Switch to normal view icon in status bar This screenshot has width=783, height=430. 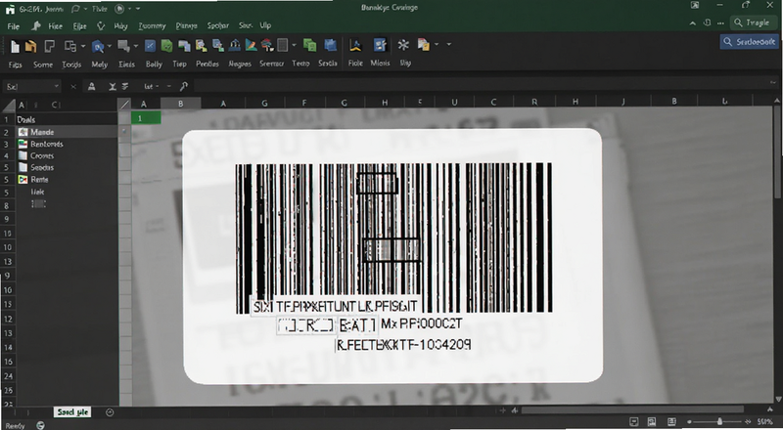click(634, 422)
